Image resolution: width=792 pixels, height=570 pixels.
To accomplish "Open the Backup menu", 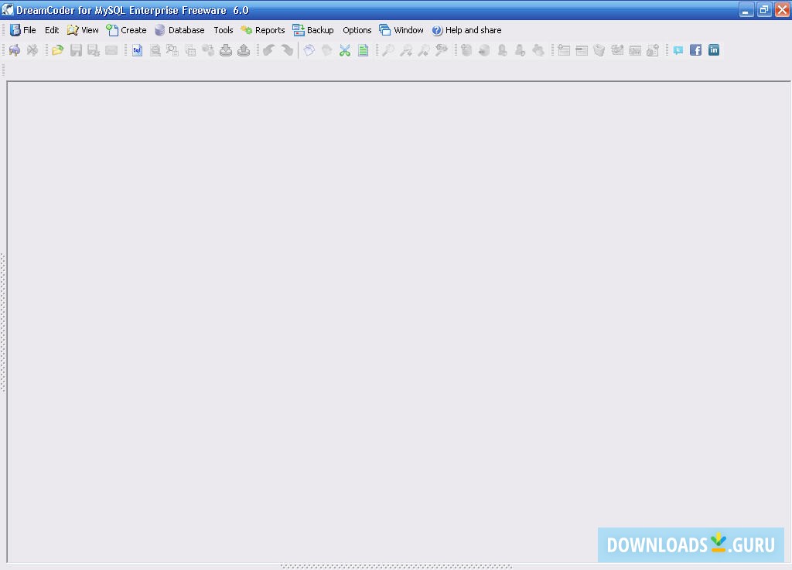I will point(319,30).
